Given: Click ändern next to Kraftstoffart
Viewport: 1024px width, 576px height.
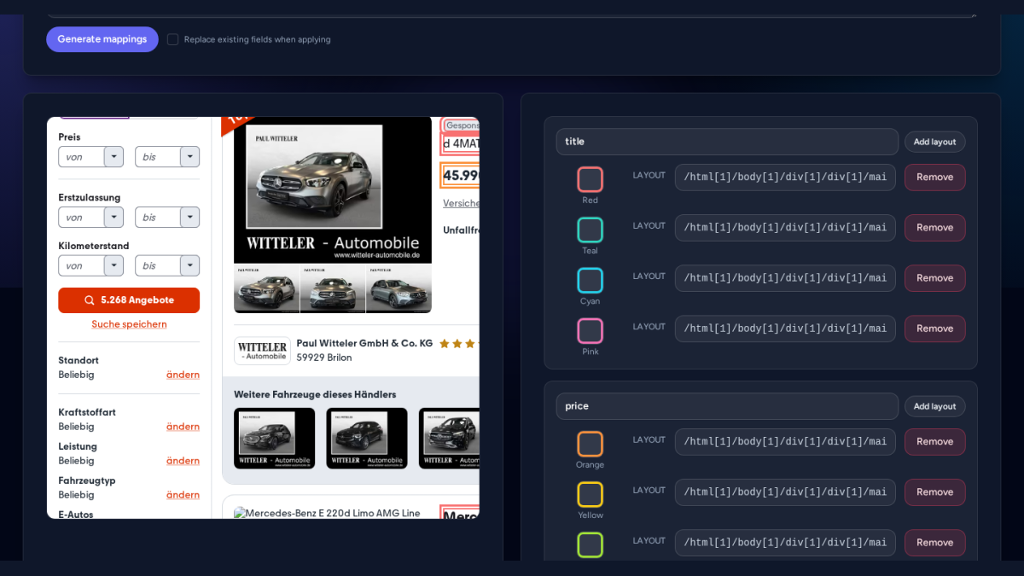Looking at the screenshot, I should 183,427.
